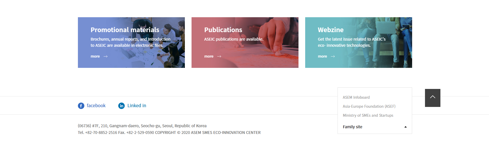Viewport: 489px width, 146px height.
Task: Select Asia-Europe Foundation (ASEF) option
Action: (x=369, y=106)
